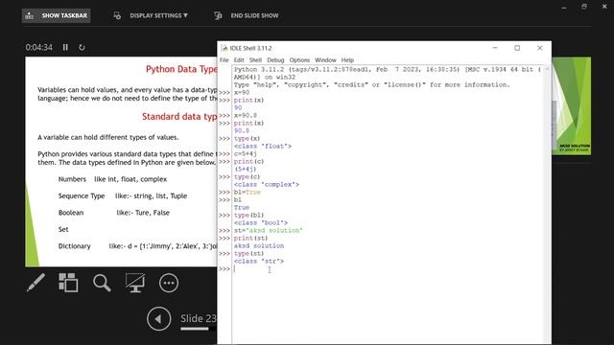Open the Debug menu in IDLE
This screenshot has height=345, width=614.
(275, 60)
